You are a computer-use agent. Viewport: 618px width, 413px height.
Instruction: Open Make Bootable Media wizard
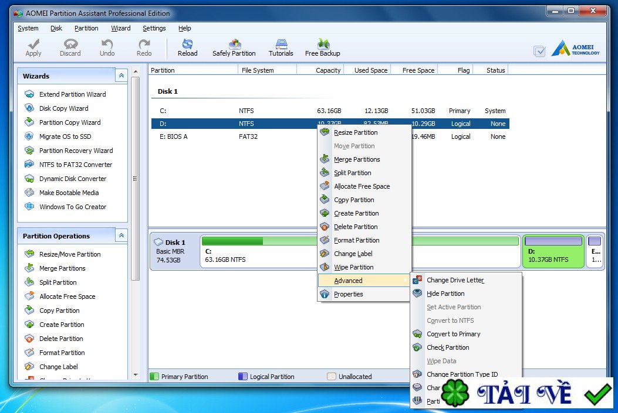pos(69,193)
